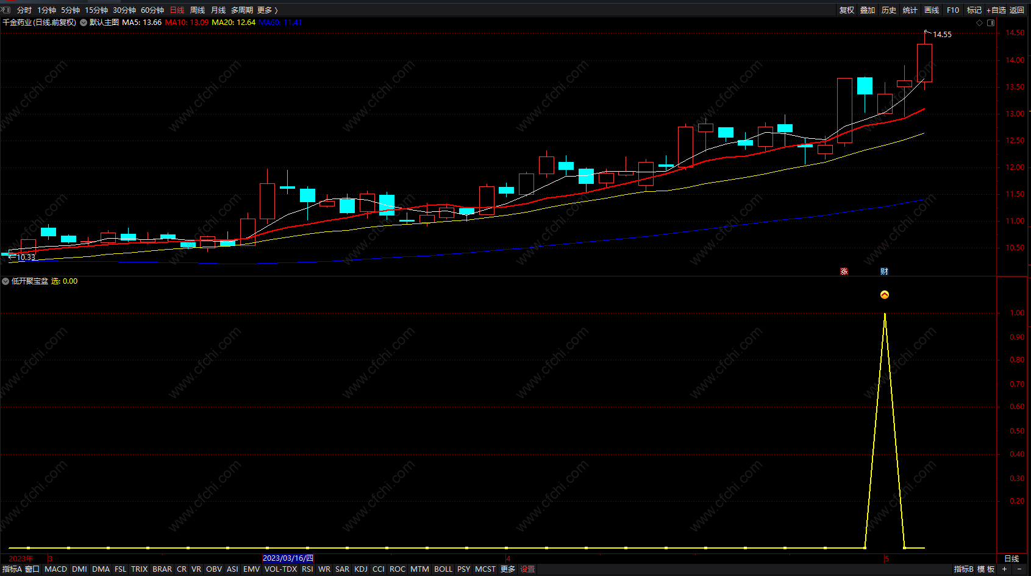Open the 更多 period dropdown
The height and width of the screenshot is (576, 1031).
[x=267, y=10]
